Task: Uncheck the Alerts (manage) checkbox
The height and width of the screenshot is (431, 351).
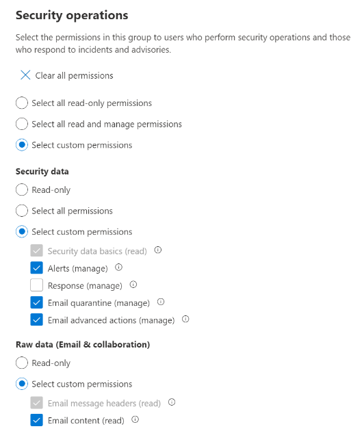Action: coord(36,267)
